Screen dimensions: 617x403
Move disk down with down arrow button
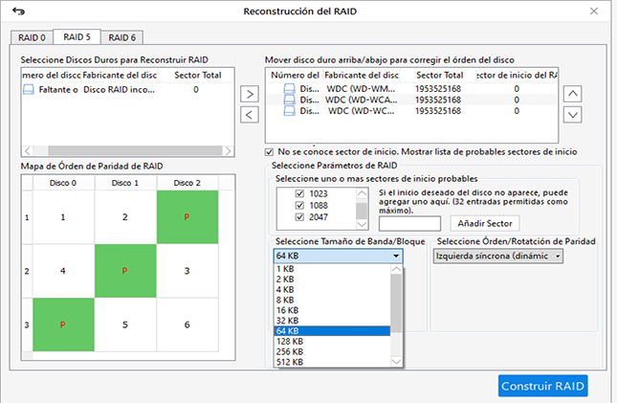pos(573,115)
